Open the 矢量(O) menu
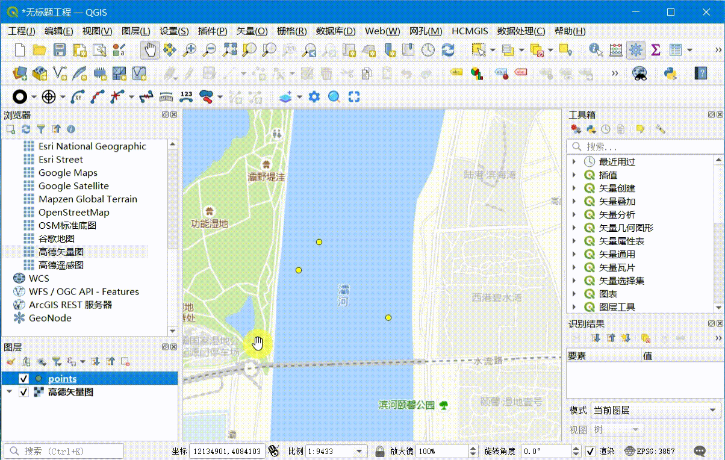 (x=252, y=31)
